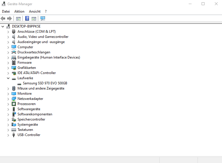Expand Audio, Video und Gamecontroller category
This screenshot has height=163, width=222.
coord(8,37)
